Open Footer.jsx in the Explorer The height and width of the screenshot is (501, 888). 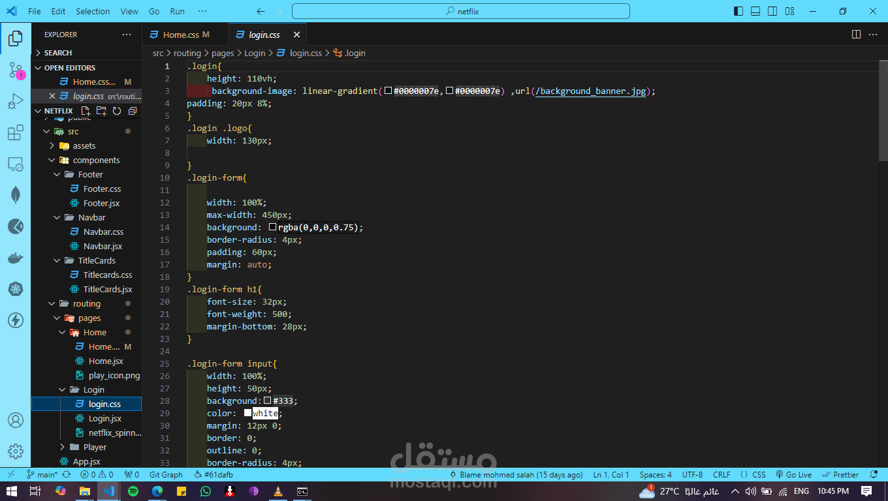(86, 203)
